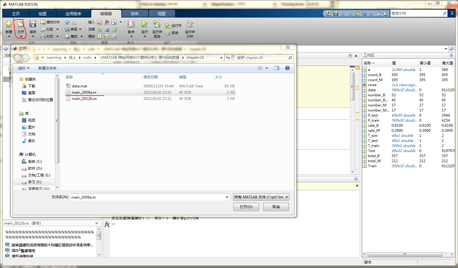458x268 pixels.
Task: Click 运行并计时 (Run and Time) icon
Action: click(190, 24)
